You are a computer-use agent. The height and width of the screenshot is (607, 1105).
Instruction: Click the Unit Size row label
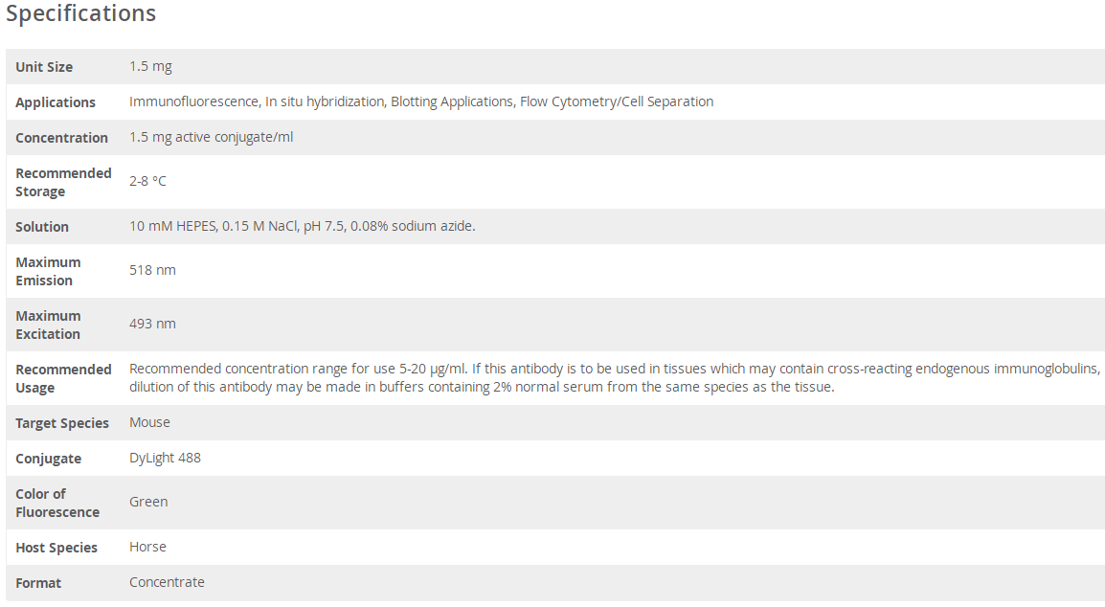(x=44, y=67)
